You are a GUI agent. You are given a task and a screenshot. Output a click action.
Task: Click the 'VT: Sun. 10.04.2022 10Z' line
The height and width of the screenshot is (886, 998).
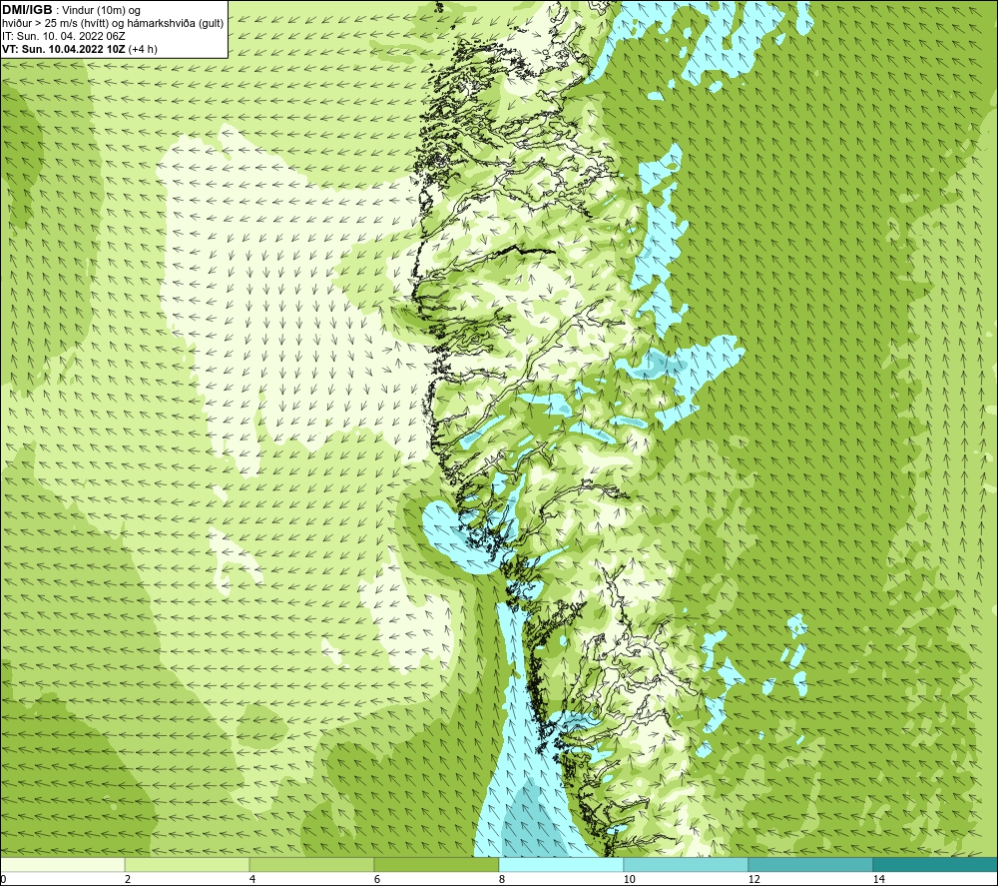click(80, 49)
